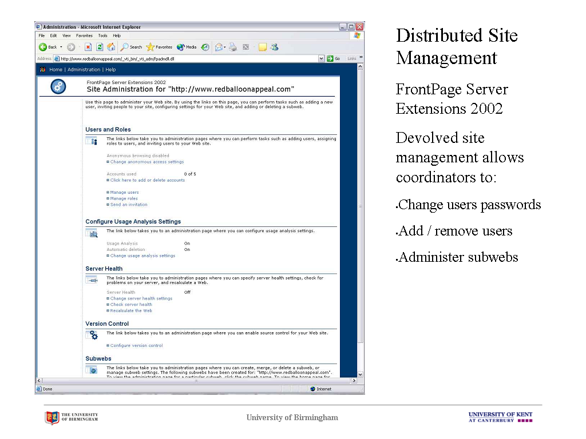Click here to add or delete accounts
586x439 pixels.
tap(147, 180)
